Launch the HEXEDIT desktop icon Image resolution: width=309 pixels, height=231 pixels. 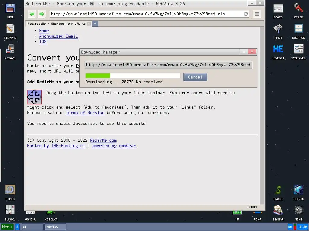278,49
